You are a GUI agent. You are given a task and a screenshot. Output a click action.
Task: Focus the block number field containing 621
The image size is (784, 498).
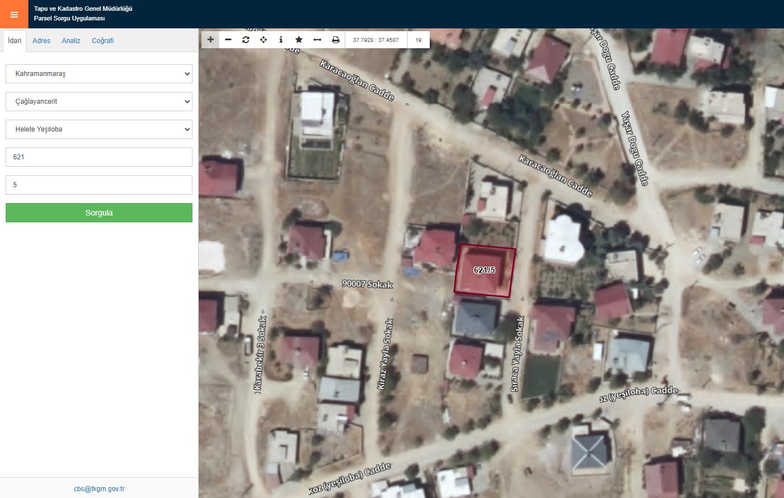(x=99, y=157)
